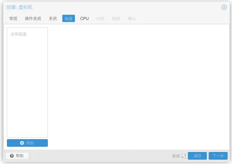232x164 pixels.
Task: Open the CPU tab
Action: (x=84, y=19)
